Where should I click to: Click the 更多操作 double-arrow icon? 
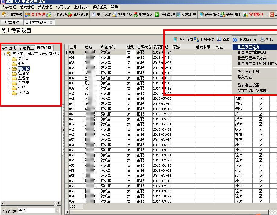[x=235, y=40]
